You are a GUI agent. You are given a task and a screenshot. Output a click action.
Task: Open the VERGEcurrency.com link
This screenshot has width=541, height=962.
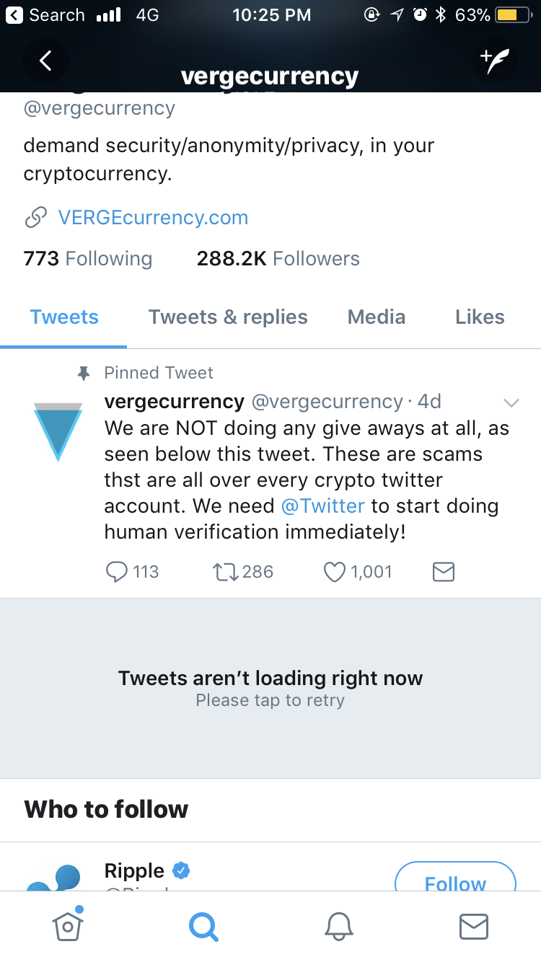pos(153,218)
